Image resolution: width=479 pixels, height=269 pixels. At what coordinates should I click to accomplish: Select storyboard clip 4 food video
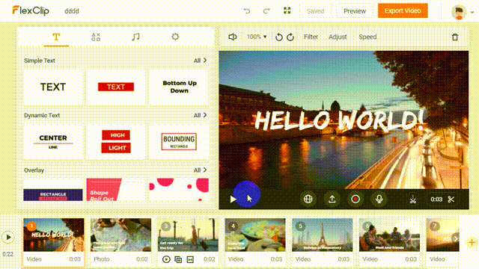click(255, 235)
